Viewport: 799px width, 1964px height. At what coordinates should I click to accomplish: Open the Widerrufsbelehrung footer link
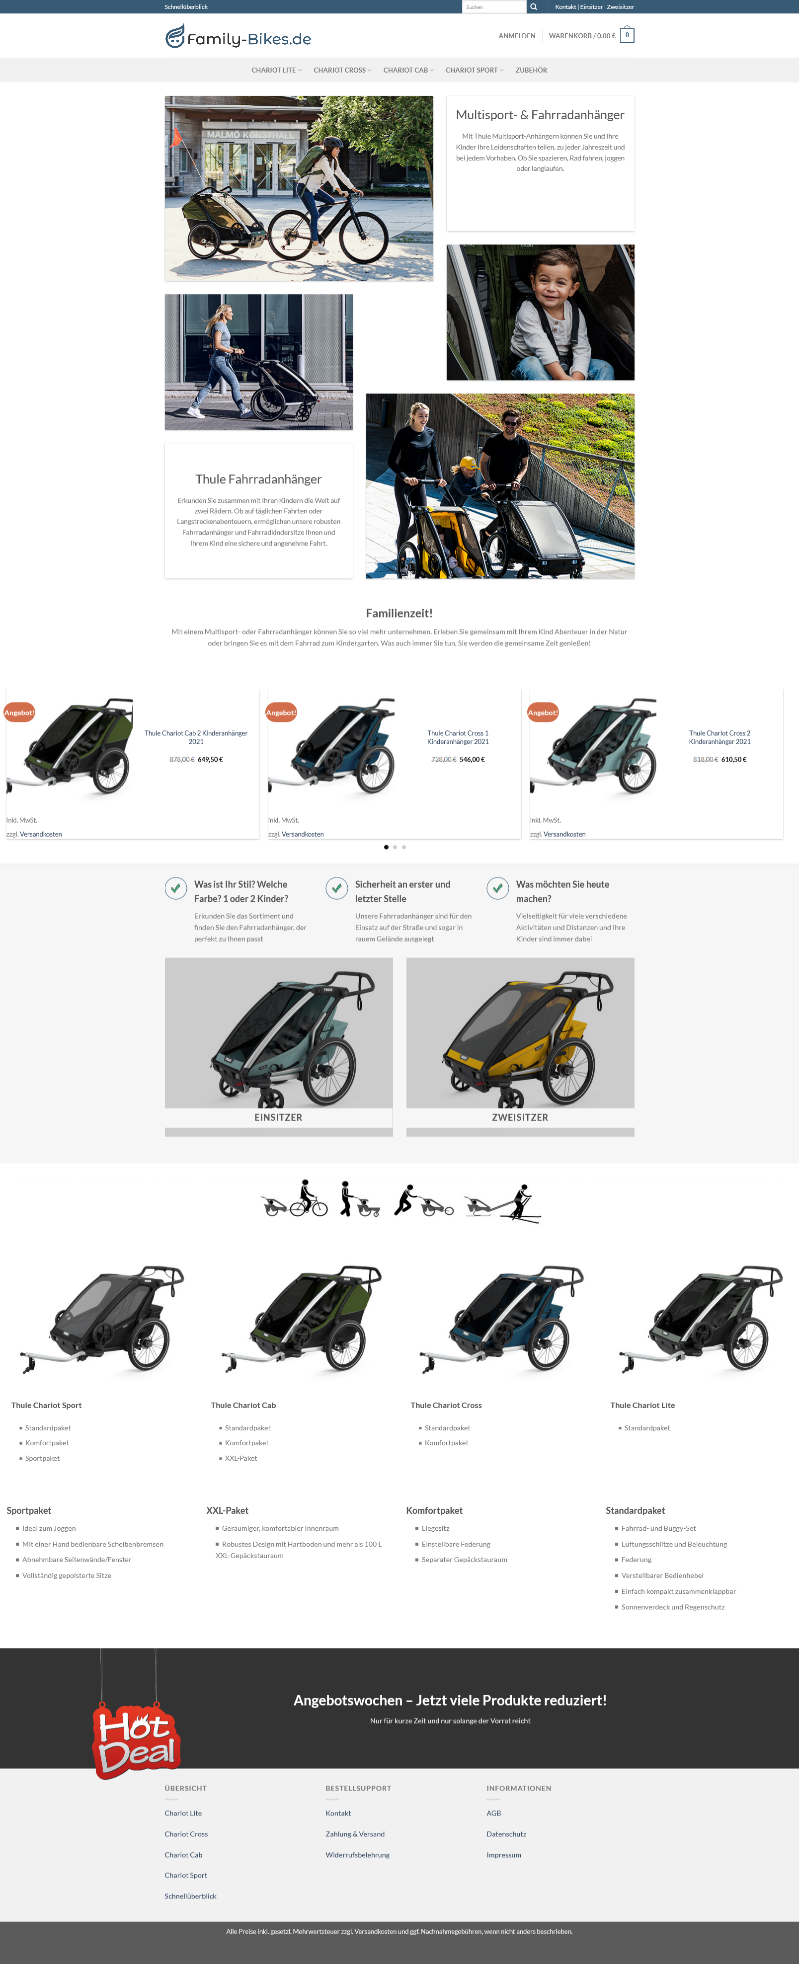pos(358,1855)
